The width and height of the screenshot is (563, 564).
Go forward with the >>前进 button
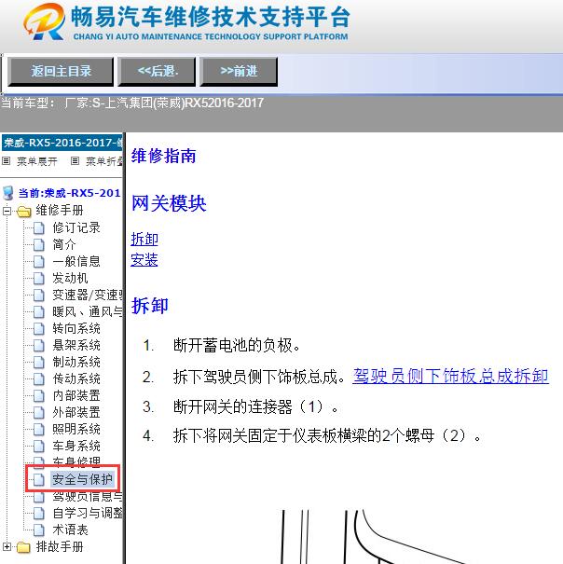(x=239, y=72)
